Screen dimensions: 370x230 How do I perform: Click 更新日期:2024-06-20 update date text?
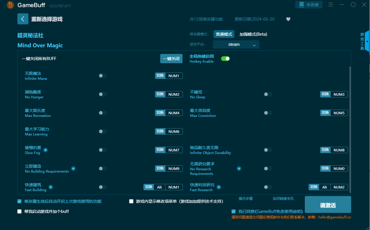pos(254,19)
